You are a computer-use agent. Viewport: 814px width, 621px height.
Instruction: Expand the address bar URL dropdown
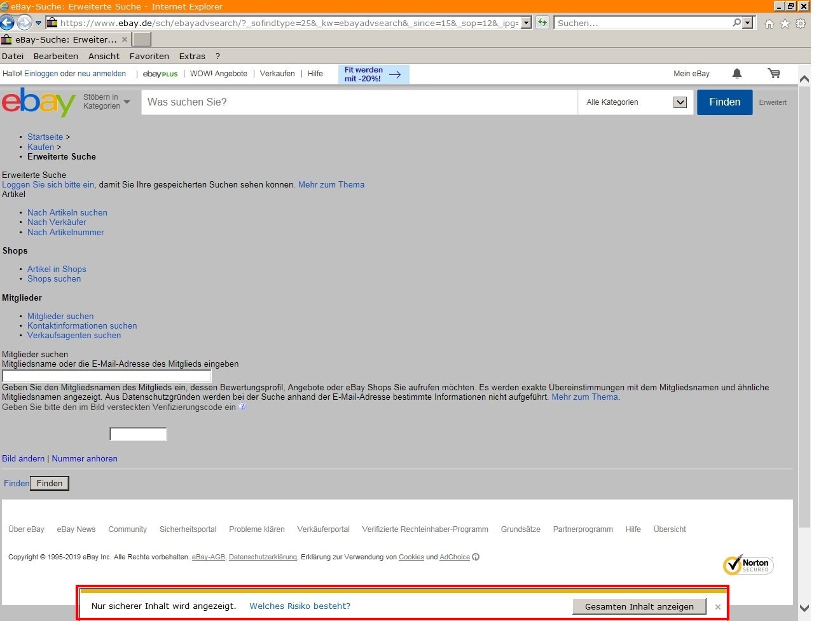(x=526, y=23)
